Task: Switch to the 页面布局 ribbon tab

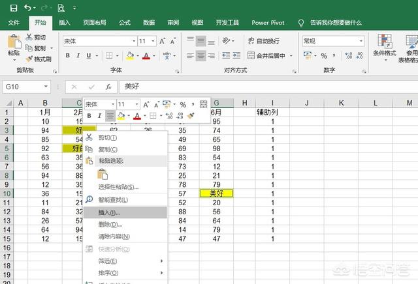Action: click(95, 23)
